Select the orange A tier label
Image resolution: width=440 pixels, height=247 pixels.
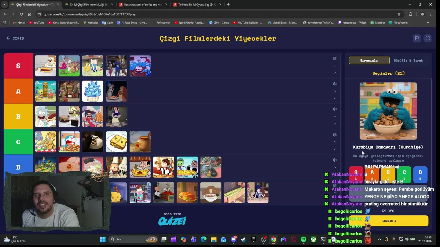[x=18, y=91]
